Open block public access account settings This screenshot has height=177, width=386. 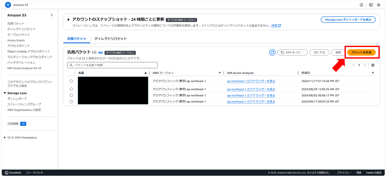coord(30,84)
